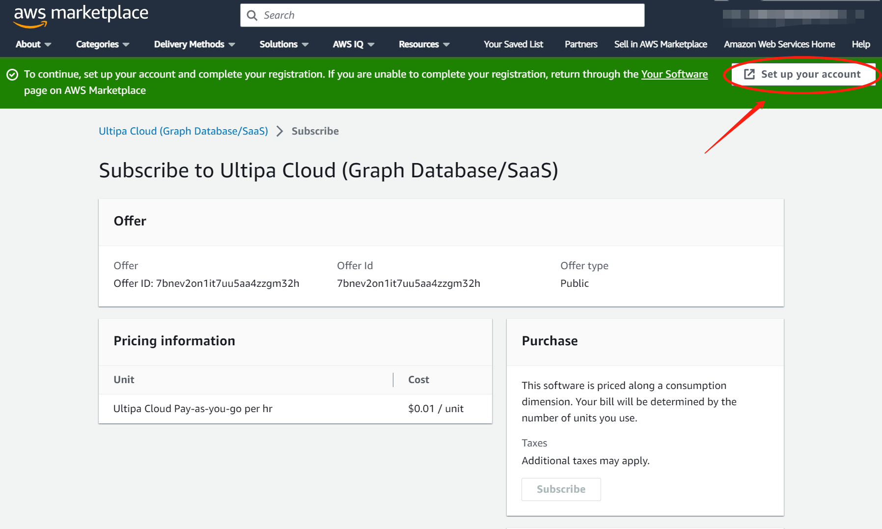Click the Set up your account button

pyautogui.click(x=803, y=74)
